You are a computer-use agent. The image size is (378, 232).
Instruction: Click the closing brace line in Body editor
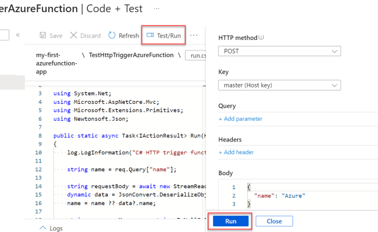tap(249, 204)
